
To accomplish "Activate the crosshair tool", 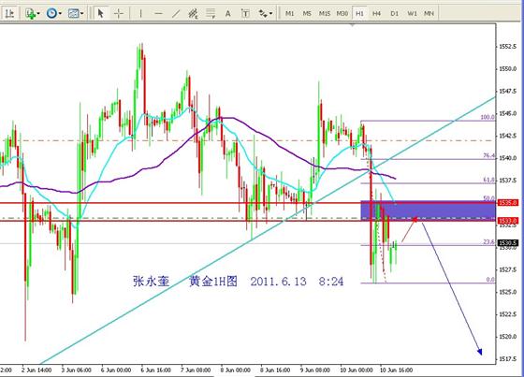I will pyautogui.click(x=119, y=13).
